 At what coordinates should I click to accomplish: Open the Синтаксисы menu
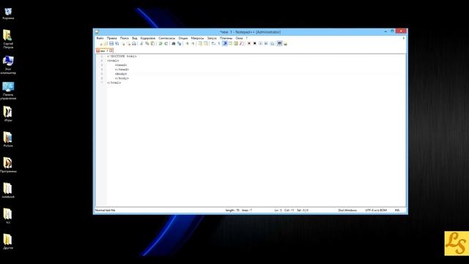pyautogui.click(x=167, y=38)
